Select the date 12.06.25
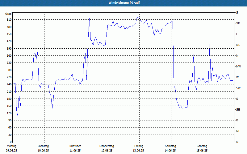This screenshot has width=247, height=154. pos(107,151)
